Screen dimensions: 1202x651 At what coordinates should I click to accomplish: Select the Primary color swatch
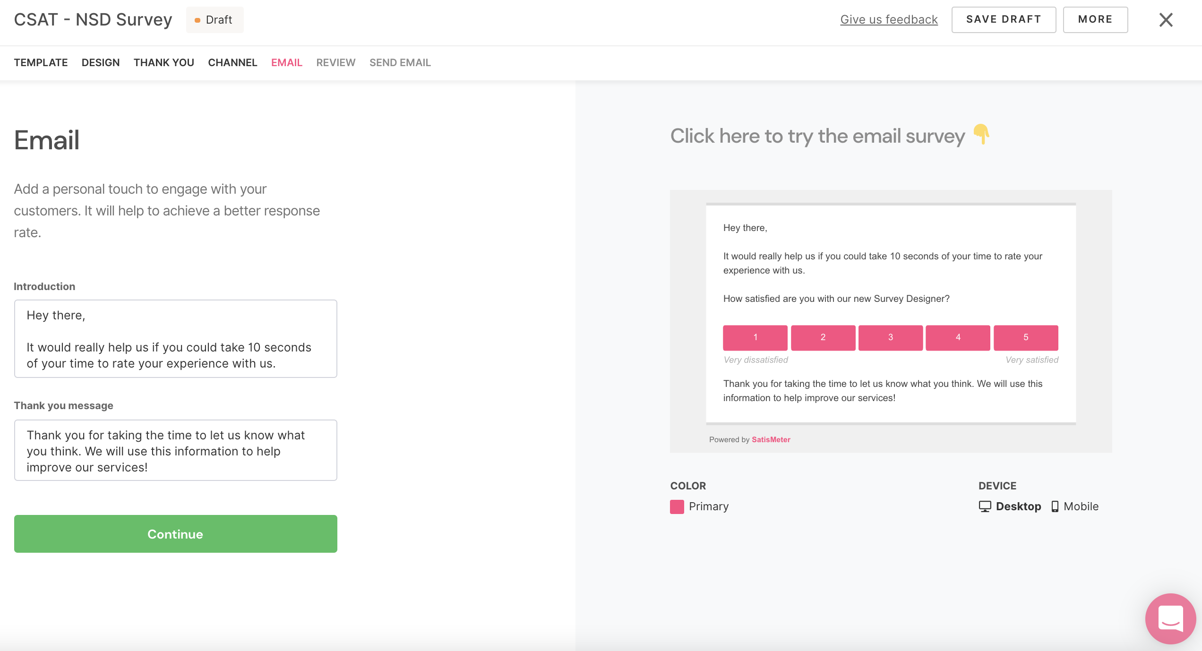[x=677, y=506]
